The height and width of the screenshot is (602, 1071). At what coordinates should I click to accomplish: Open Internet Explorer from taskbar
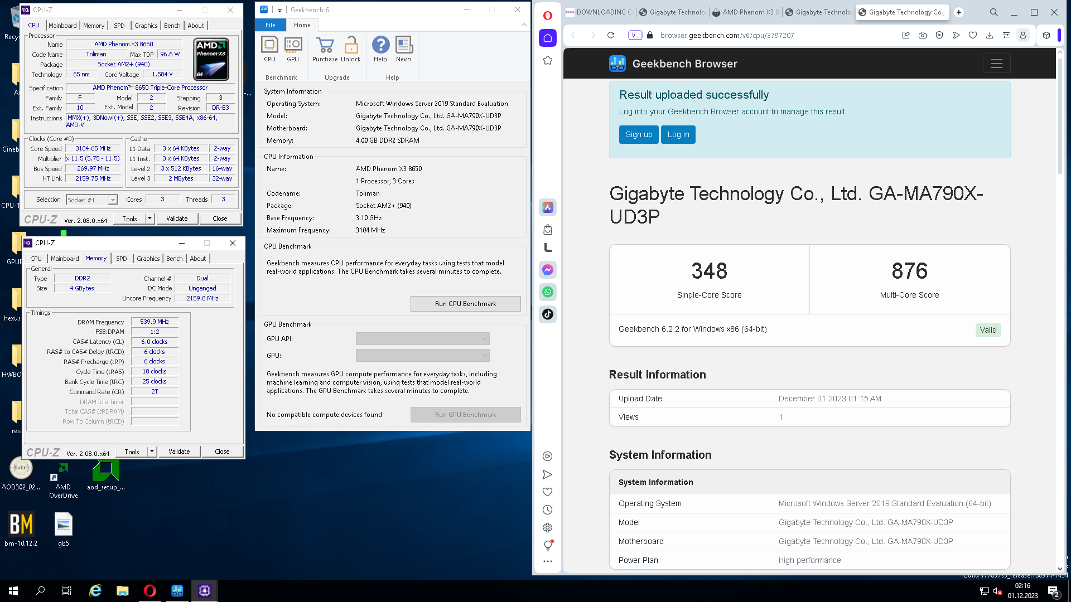(95, 591)
